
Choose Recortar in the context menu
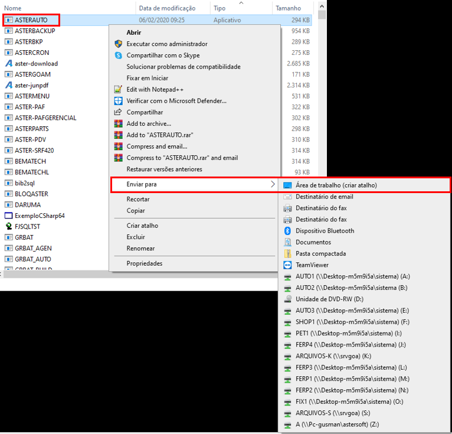coord(194,199)
